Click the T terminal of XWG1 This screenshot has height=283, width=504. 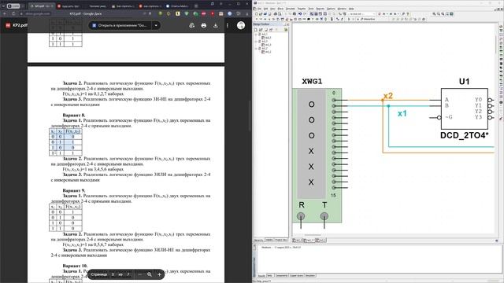(324, 216)
